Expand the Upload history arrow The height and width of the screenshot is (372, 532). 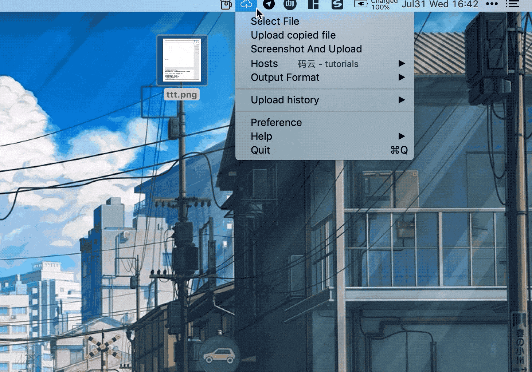[402, 100]
